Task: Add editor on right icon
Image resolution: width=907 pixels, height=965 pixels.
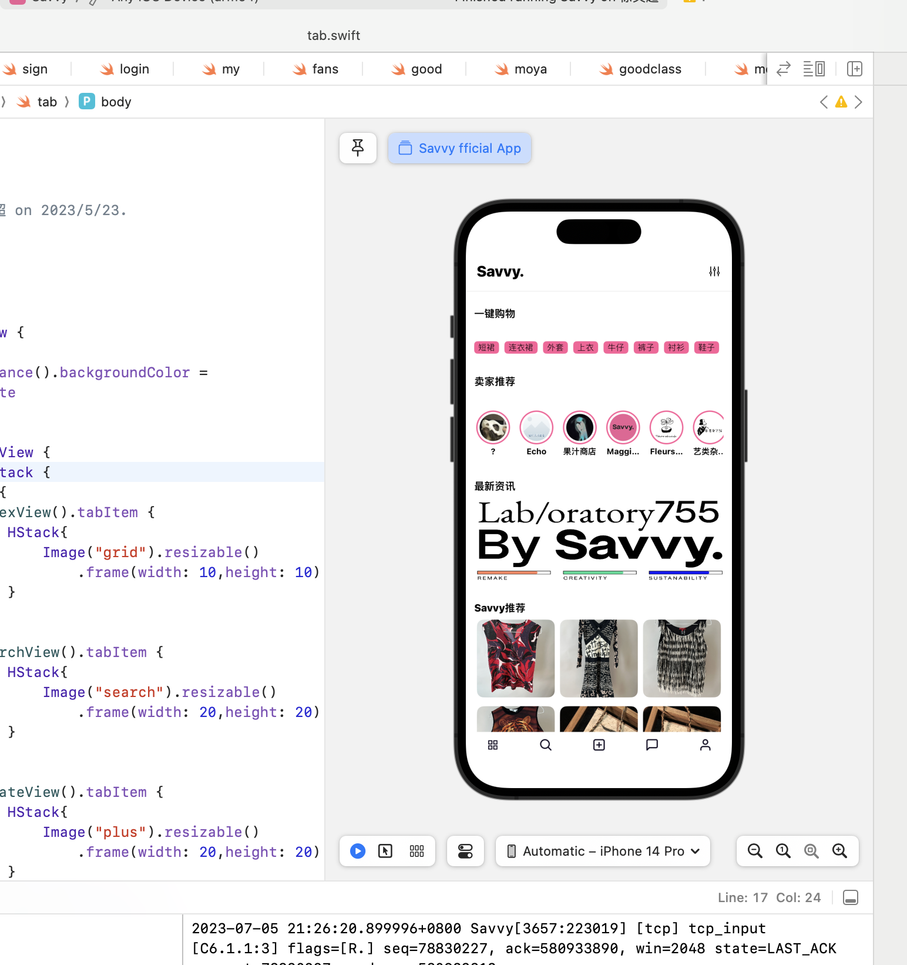Action: tap(855, 69)
